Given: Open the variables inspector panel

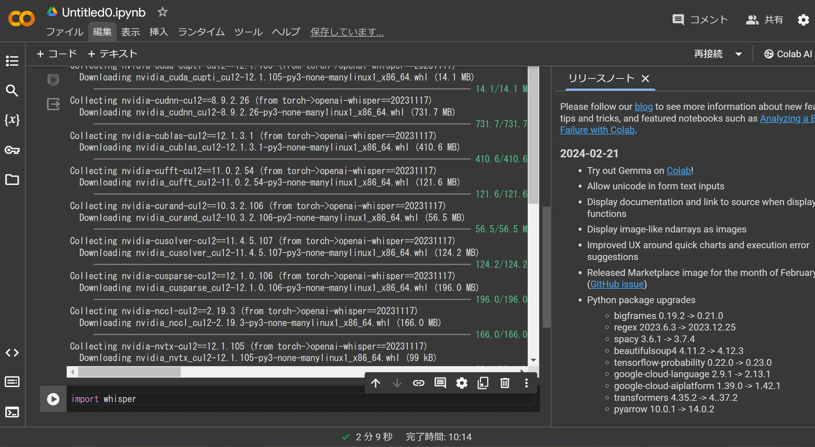Looking at the screenshot, I should point(12,120).
